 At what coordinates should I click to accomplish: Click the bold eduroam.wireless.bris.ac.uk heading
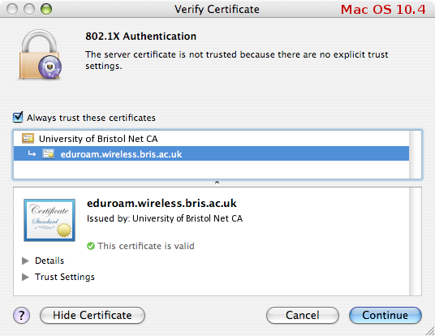162,203
